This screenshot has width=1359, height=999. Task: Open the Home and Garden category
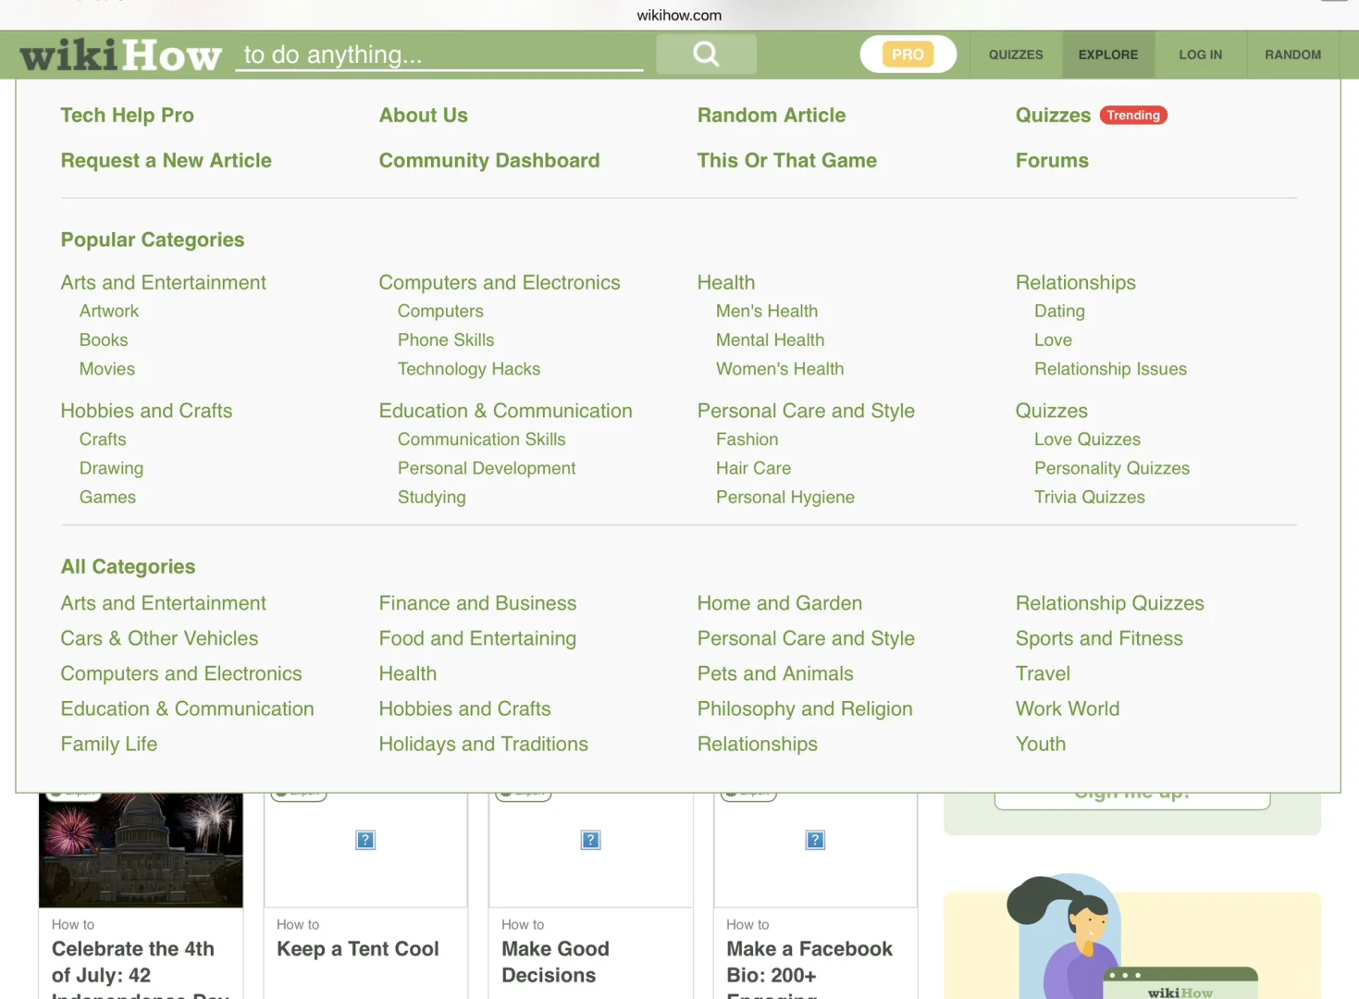coord(780,603)
